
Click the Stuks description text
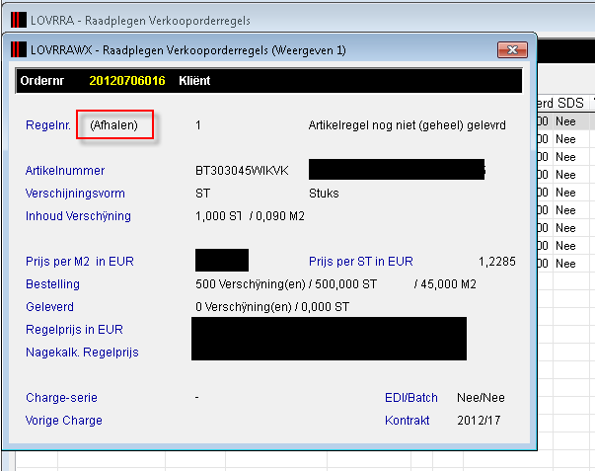[324, 194]
